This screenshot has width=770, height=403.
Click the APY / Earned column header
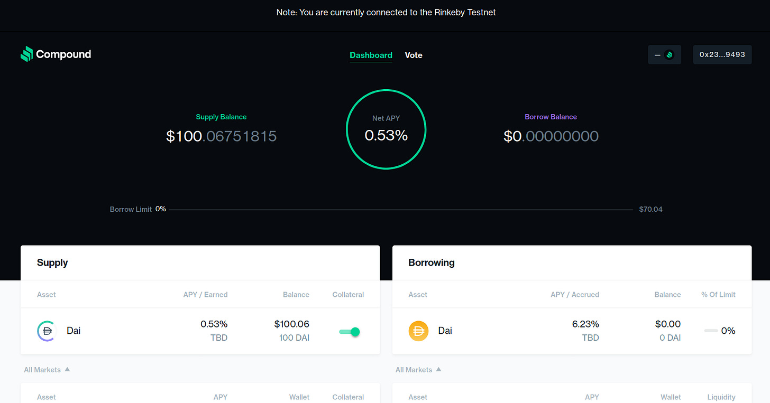(205, 295)
